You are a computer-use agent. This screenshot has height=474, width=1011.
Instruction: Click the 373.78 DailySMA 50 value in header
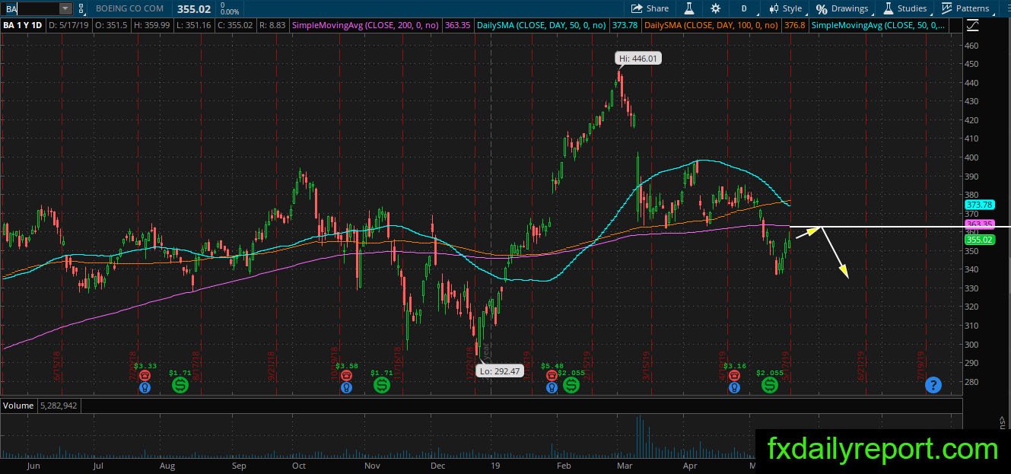coord(625,25)
